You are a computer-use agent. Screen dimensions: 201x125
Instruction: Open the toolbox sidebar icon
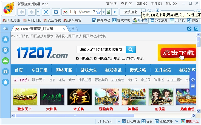tap(5, 72)
